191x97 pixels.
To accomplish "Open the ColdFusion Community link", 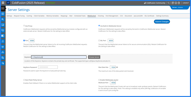I will click(x=156, y=3).
